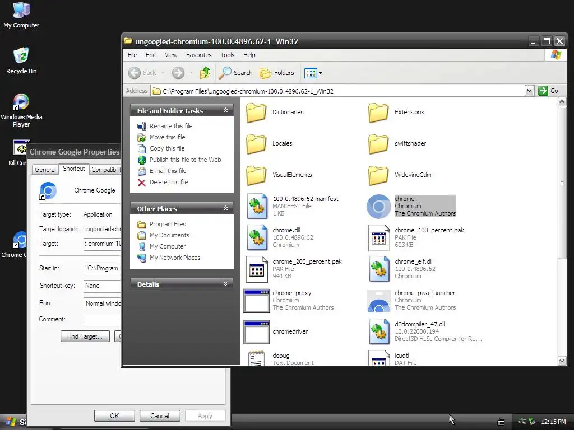Select the chrome_proxy application icon
Viewport: 574px width, 430px height.
[x=257, y=301]
